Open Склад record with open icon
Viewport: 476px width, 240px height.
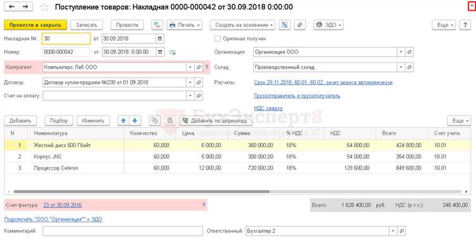pos(409,67)
